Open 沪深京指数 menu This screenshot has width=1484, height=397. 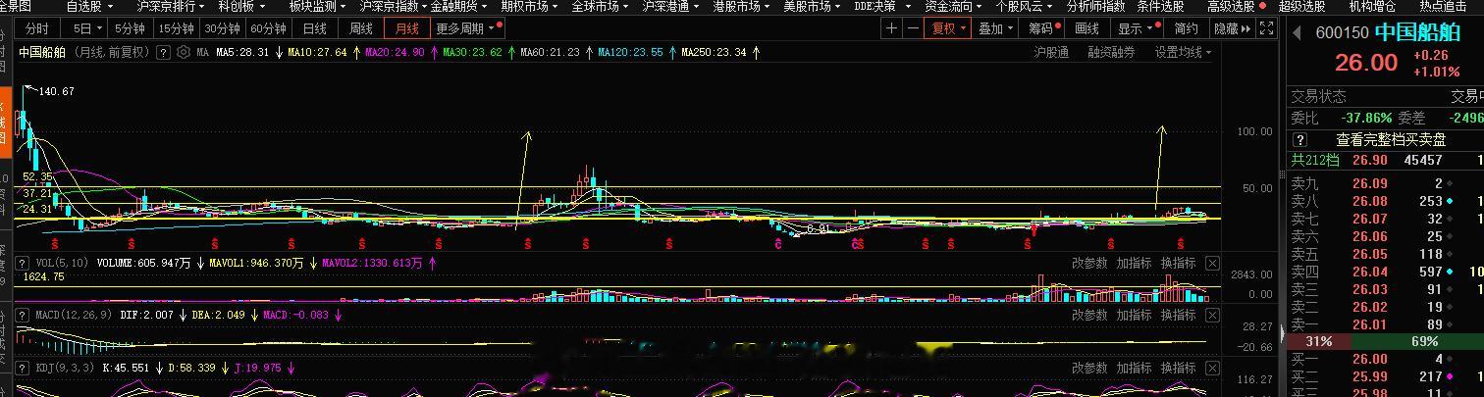[x=392, y=6]
